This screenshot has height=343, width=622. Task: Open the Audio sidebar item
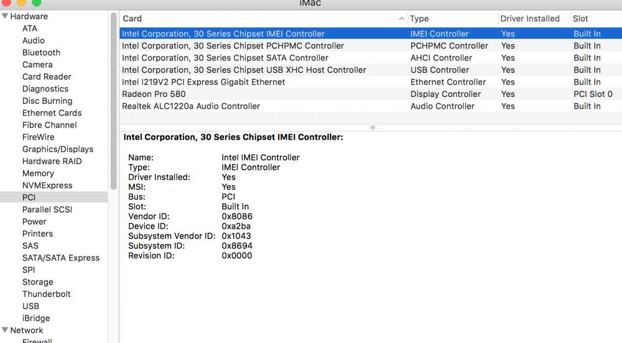[34, 40]
